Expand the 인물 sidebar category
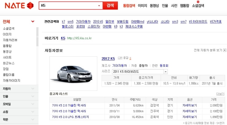 (x=19, y=96)
